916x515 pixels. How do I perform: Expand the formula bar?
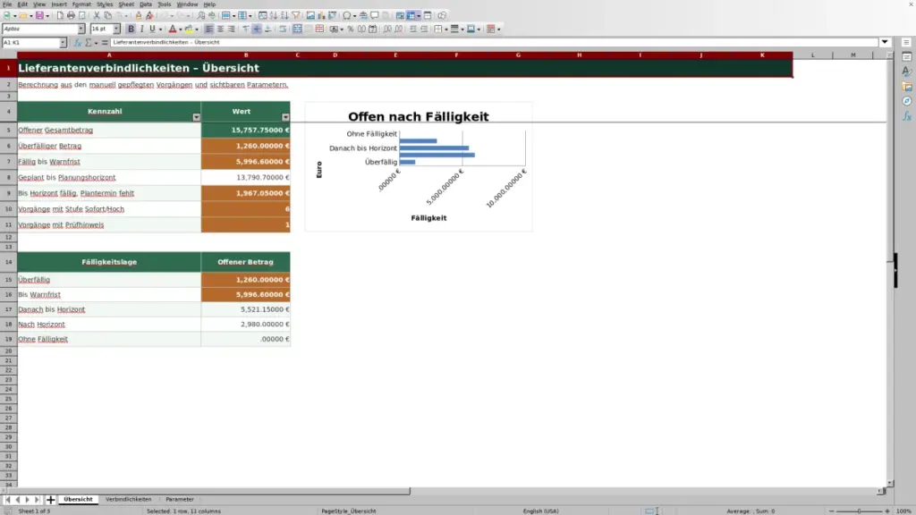coord(885,43)
